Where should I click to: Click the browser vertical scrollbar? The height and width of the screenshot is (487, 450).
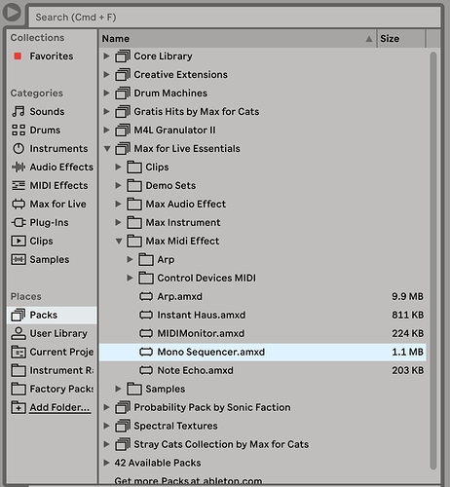(433, 260)
